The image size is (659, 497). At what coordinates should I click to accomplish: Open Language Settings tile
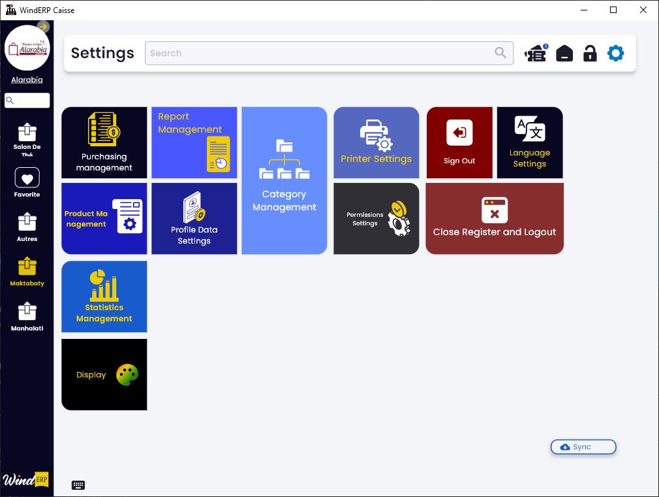[x=530, y=142]
